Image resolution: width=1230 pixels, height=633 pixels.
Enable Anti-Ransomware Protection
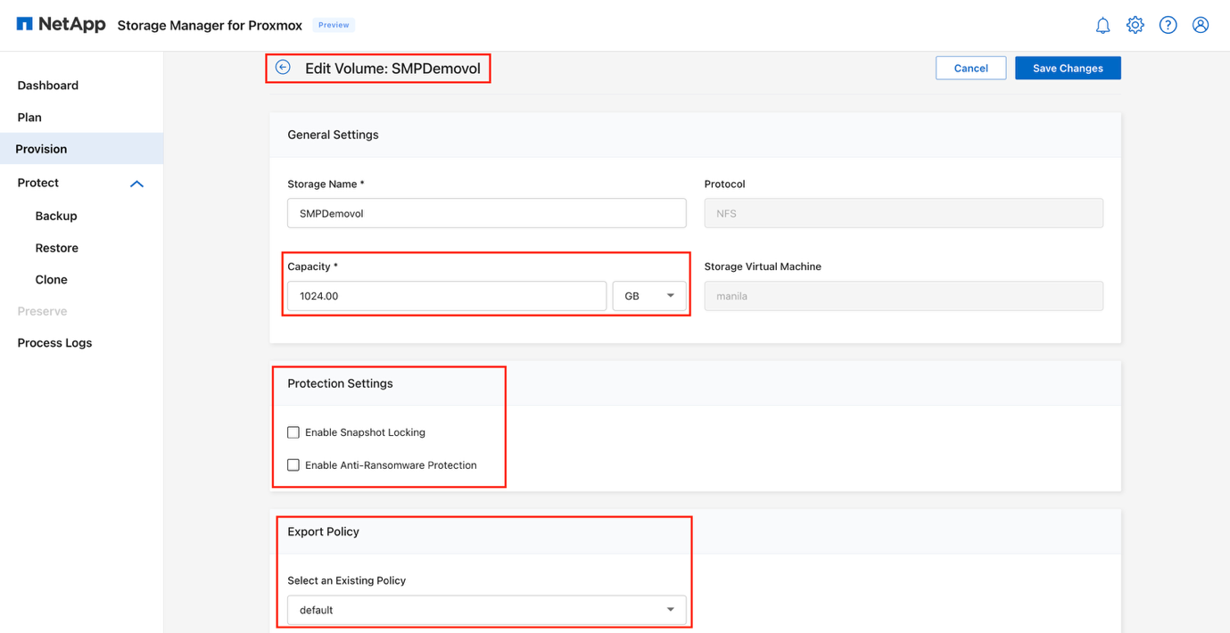click(x=293, y=464)
